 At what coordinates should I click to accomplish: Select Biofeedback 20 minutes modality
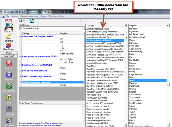click(x=96, y=97)
